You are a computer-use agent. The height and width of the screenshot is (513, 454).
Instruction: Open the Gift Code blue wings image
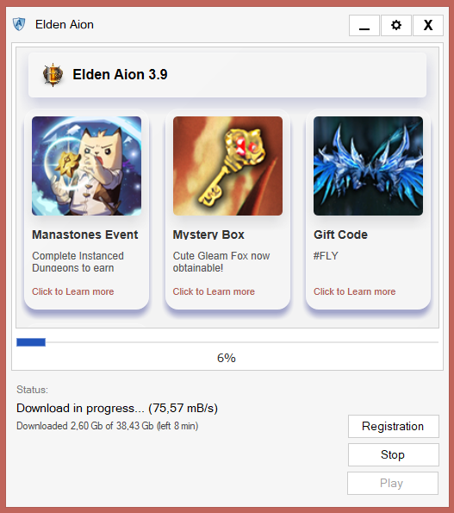pos(368,166)
